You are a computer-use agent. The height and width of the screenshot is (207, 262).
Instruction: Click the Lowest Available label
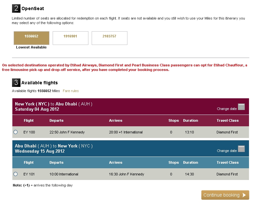click(31, 47)
